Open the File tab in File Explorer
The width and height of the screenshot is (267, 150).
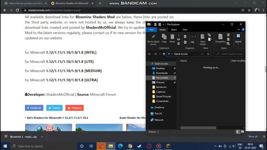coord(151,30)
